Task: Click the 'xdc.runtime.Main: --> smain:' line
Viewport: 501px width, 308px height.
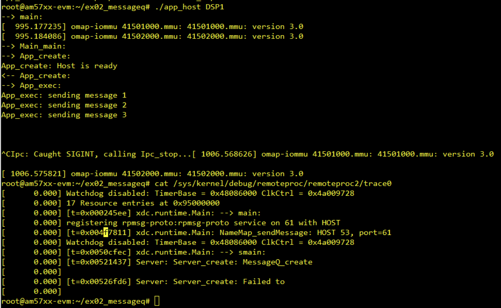Action: tap(201, 252)
